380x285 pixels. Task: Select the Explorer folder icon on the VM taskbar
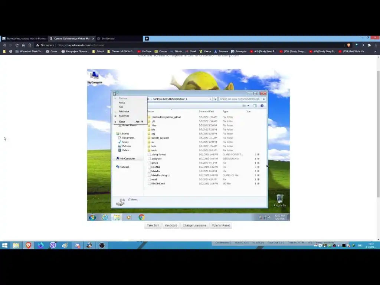[117, 217]
